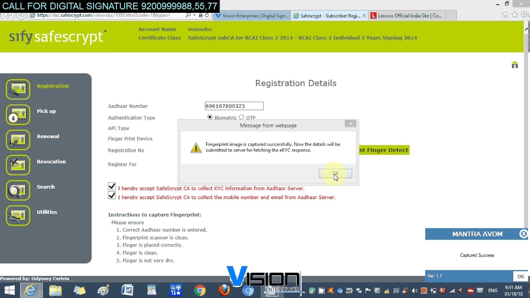Click 'Correct Aadhaar number is entered' instruction
530x298 pixels.
[x=164, y=230]
